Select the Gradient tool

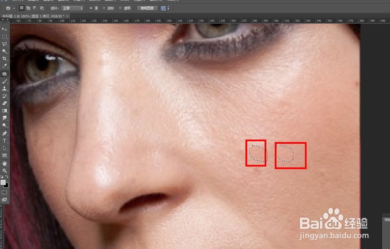click(4, 111)
